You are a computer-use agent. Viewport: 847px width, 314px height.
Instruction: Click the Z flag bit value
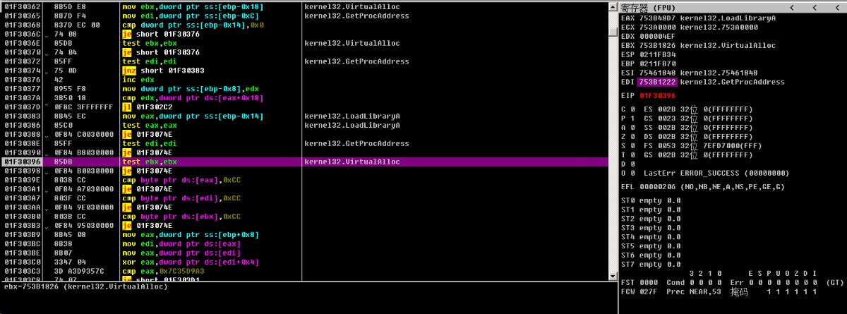(632, 137)
